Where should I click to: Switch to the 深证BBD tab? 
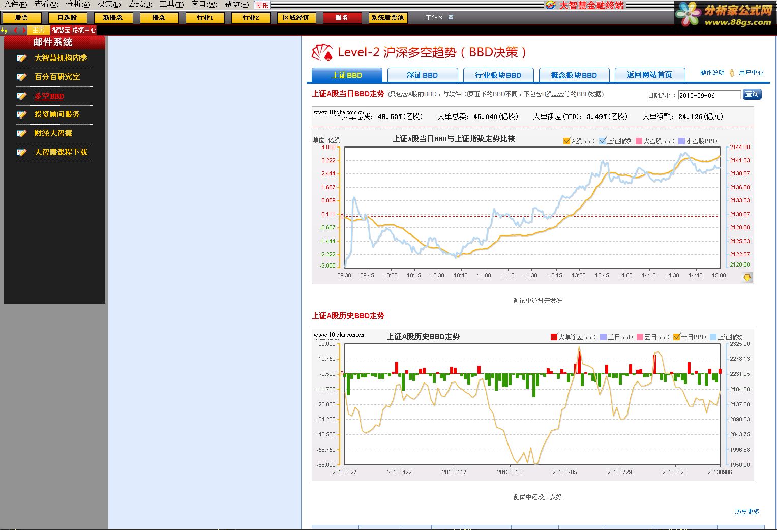click(422, 75)
